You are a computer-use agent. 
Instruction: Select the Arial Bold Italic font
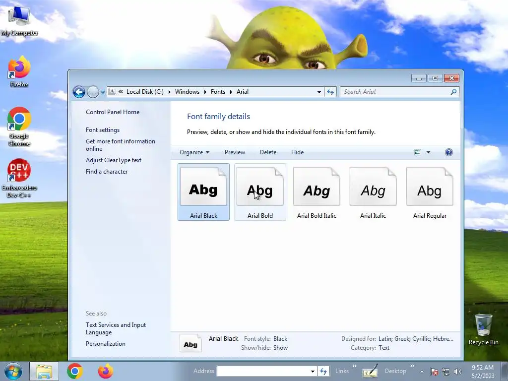point(317,192)
